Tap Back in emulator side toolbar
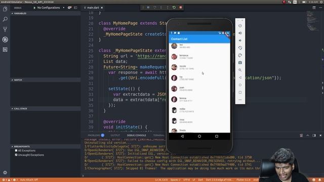This screenshot has height=182, width=324. click(240, 77)
